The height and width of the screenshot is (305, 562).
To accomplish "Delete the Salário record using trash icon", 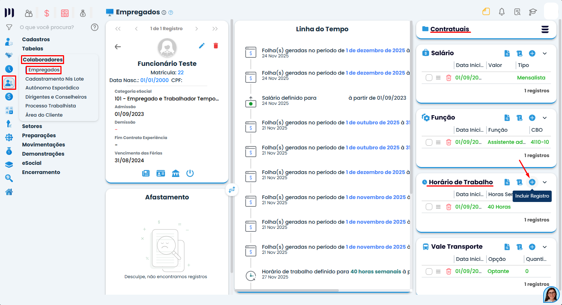I will tap(449, 78).
